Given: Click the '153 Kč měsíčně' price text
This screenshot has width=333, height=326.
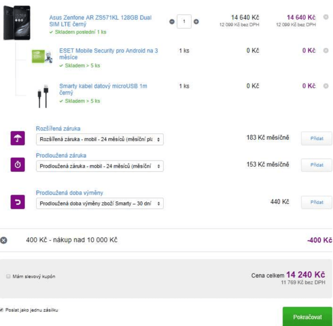Looking at the screenshot, I should (x=268, y=164).
